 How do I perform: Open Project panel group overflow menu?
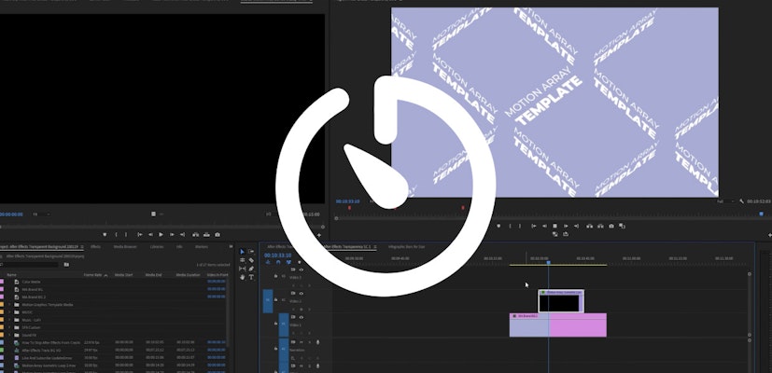(x=231, y=246)
